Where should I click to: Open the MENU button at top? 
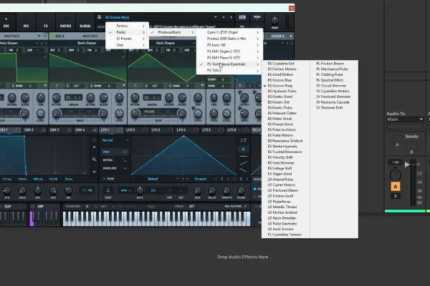coord(257,17)
